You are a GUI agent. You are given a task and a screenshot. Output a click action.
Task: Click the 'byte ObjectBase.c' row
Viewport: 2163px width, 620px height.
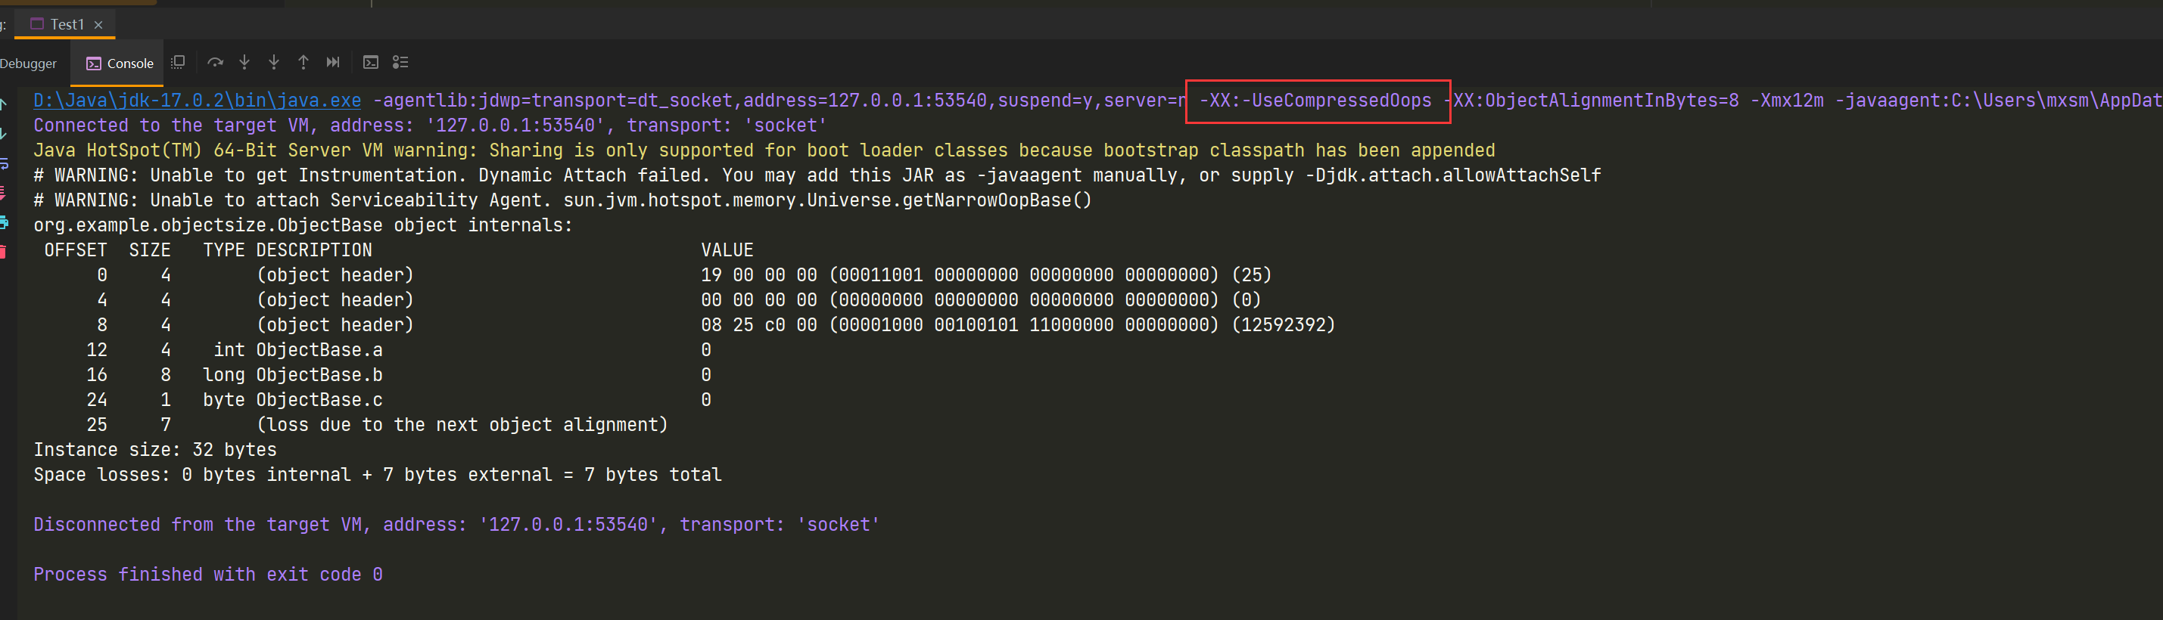click(x=399, y=400)
